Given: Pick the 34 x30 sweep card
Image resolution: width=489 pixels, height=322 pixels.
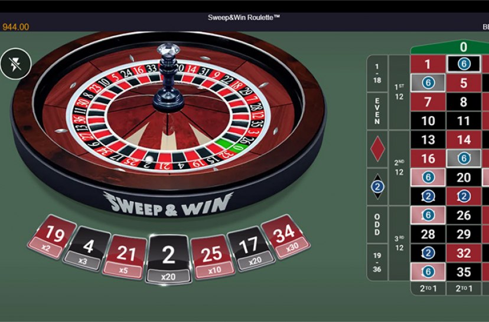Looking at the screenshot, I should (286, 236).
